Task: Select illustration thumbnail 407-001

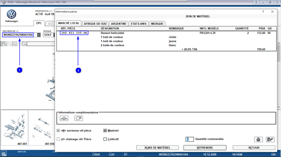Action: click(x=14, y=128)
